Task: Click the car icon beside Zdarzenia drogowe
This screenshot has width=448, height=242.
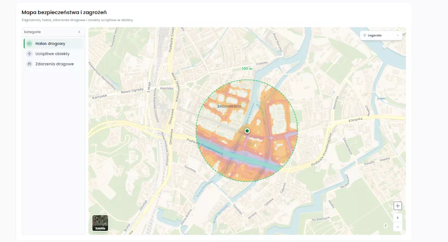Action: coord(29,64)
